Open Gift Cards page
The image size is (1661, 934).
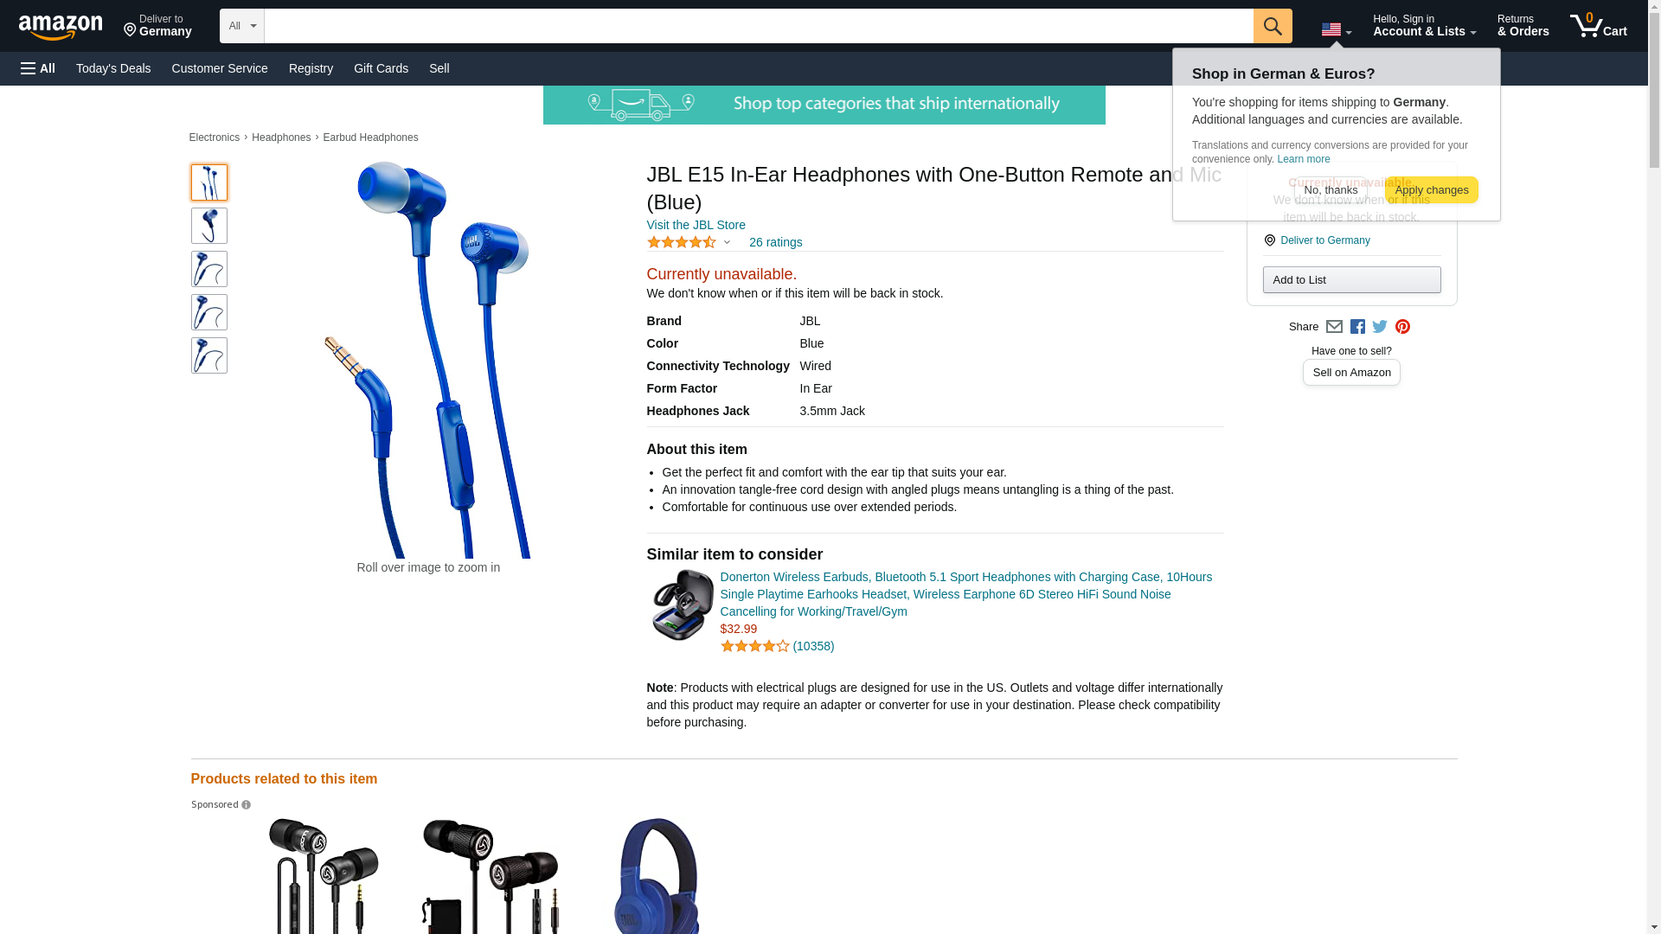[381, 68]
